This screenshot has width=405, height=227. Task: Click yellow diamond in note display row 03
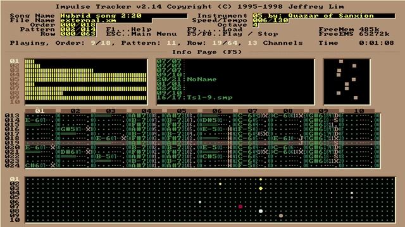(x=261, y=189)
